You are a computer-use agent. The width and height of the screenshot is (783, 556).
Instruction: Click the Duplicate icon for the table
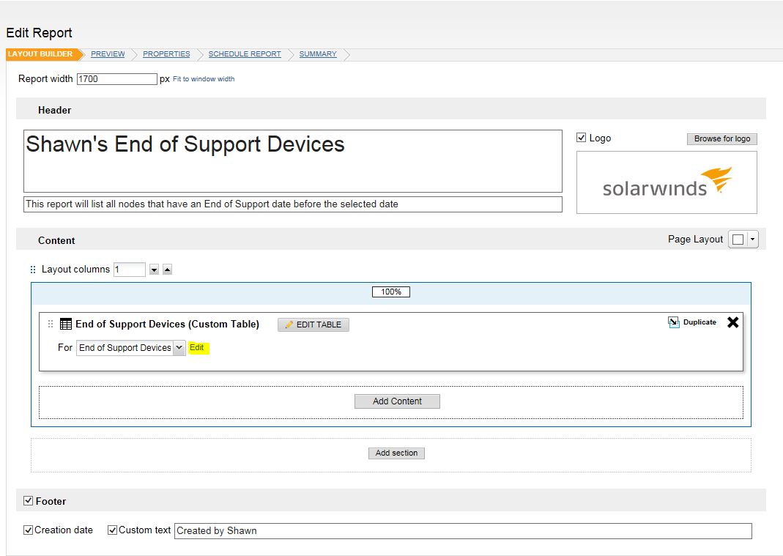point(674,322)
